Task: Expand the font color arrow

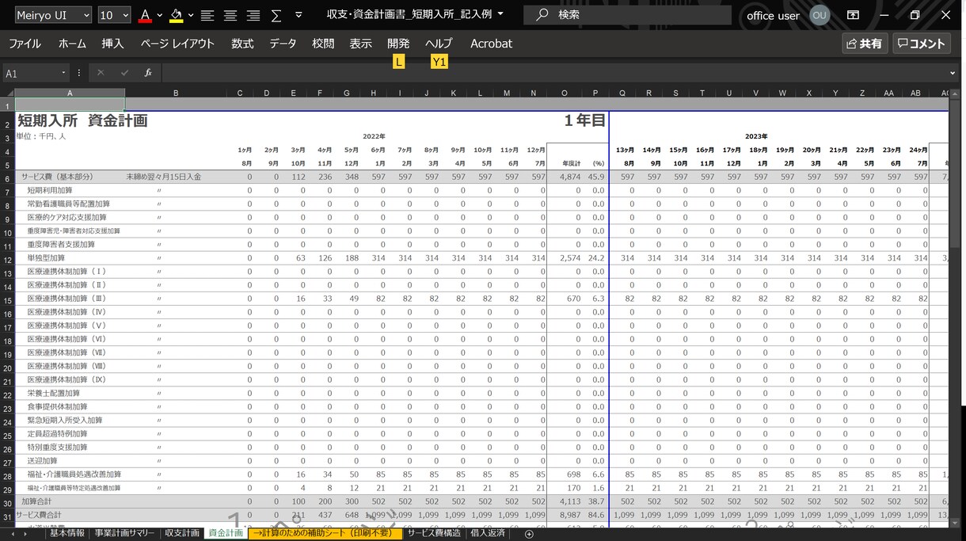Action: point(159,15)
